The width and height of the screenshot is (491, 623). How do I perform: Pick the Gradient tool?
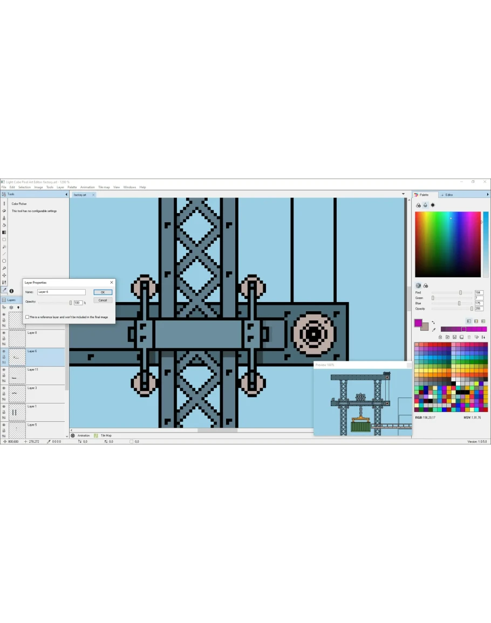[x=4, y=232]
